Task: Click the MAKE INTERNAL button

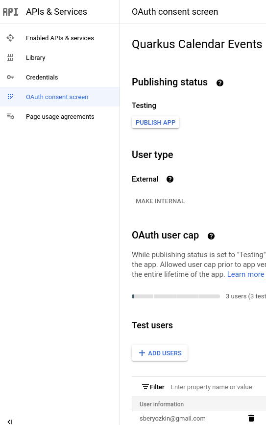Action: coord(160,201)
